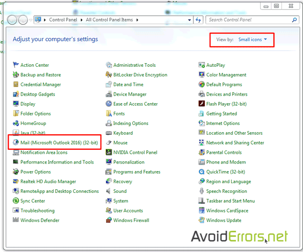The width and height of the screenshot is (303, 252).
Task: Expand the View by Small icons dropdown
Action: [x=252, y=39]
